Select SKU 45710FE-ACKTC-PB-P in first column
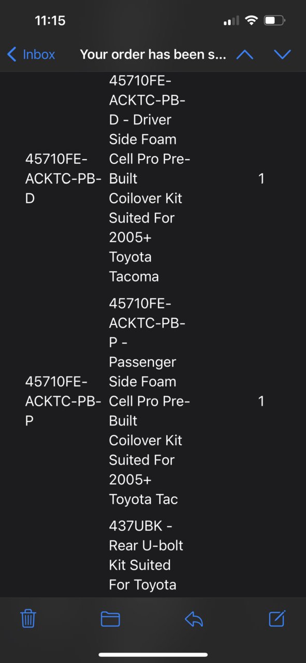The width and height of the screenshot is (306, 663). [63, 401]
